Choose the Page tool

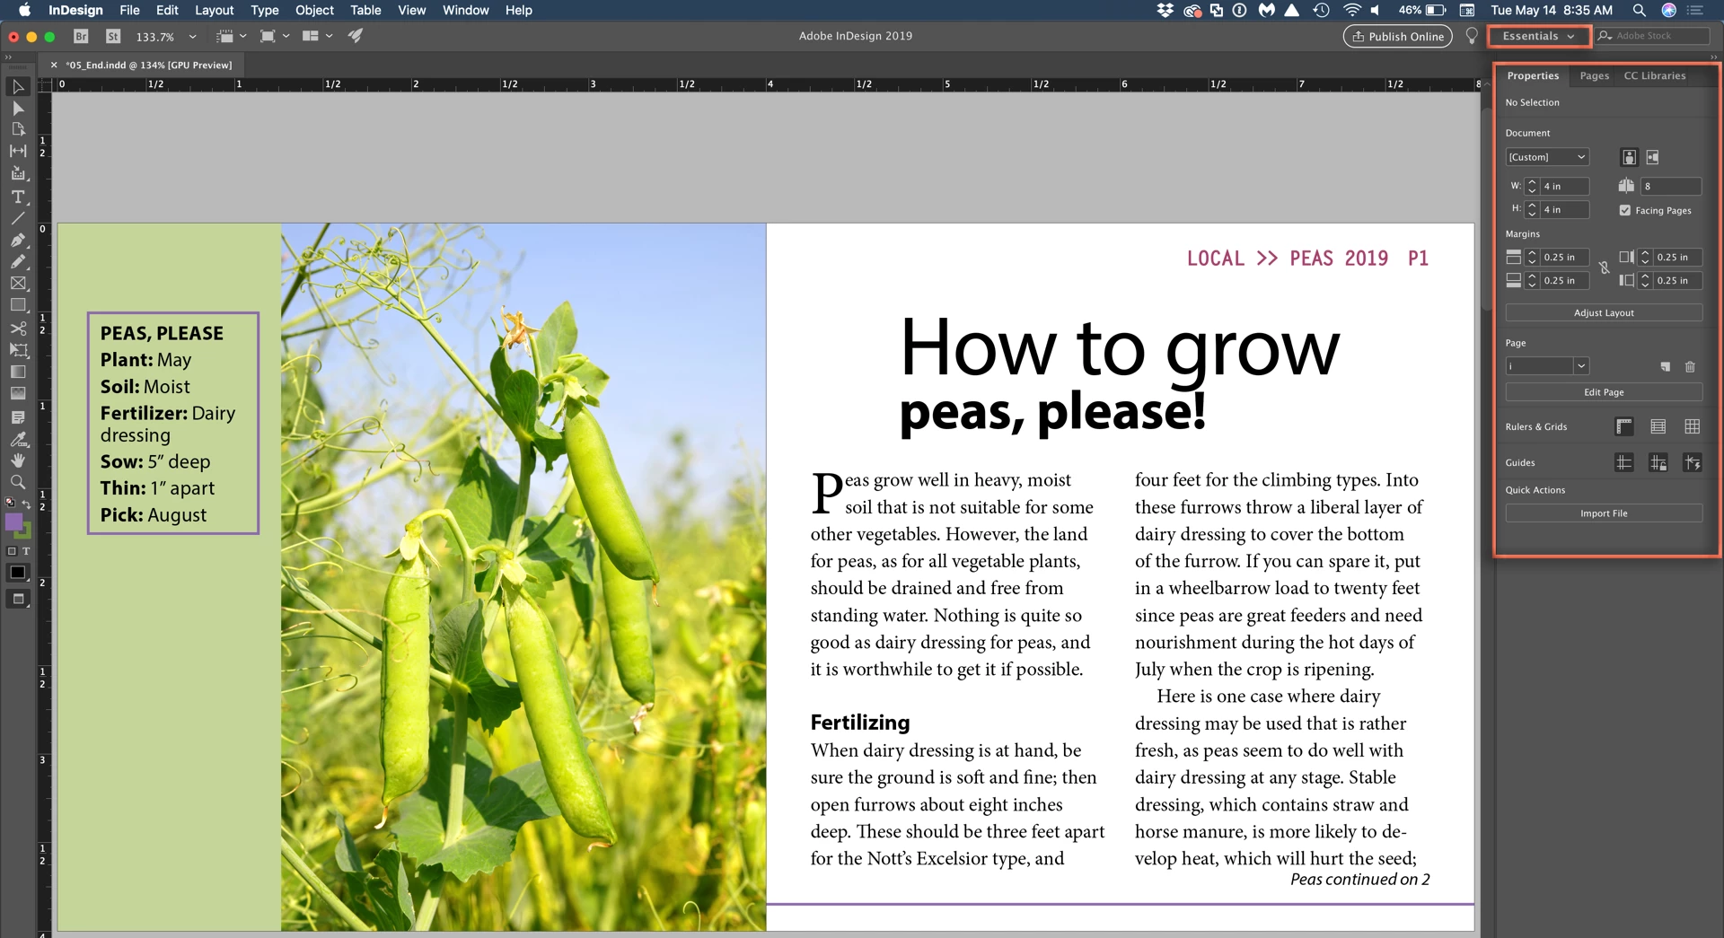[18, 129]
